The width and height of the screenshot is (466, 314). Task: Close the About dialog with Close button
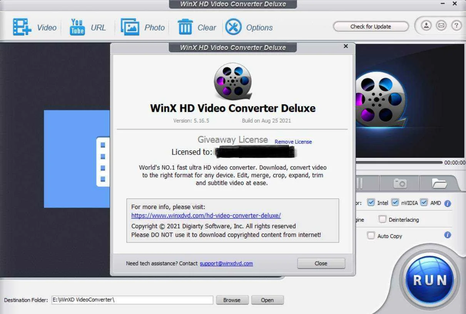[x=321, y=263]
